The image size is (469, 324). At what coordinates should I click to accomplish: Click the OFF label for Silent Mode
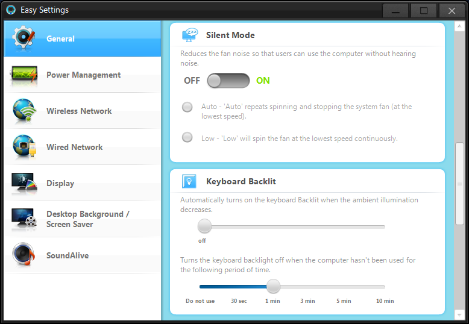192,81
